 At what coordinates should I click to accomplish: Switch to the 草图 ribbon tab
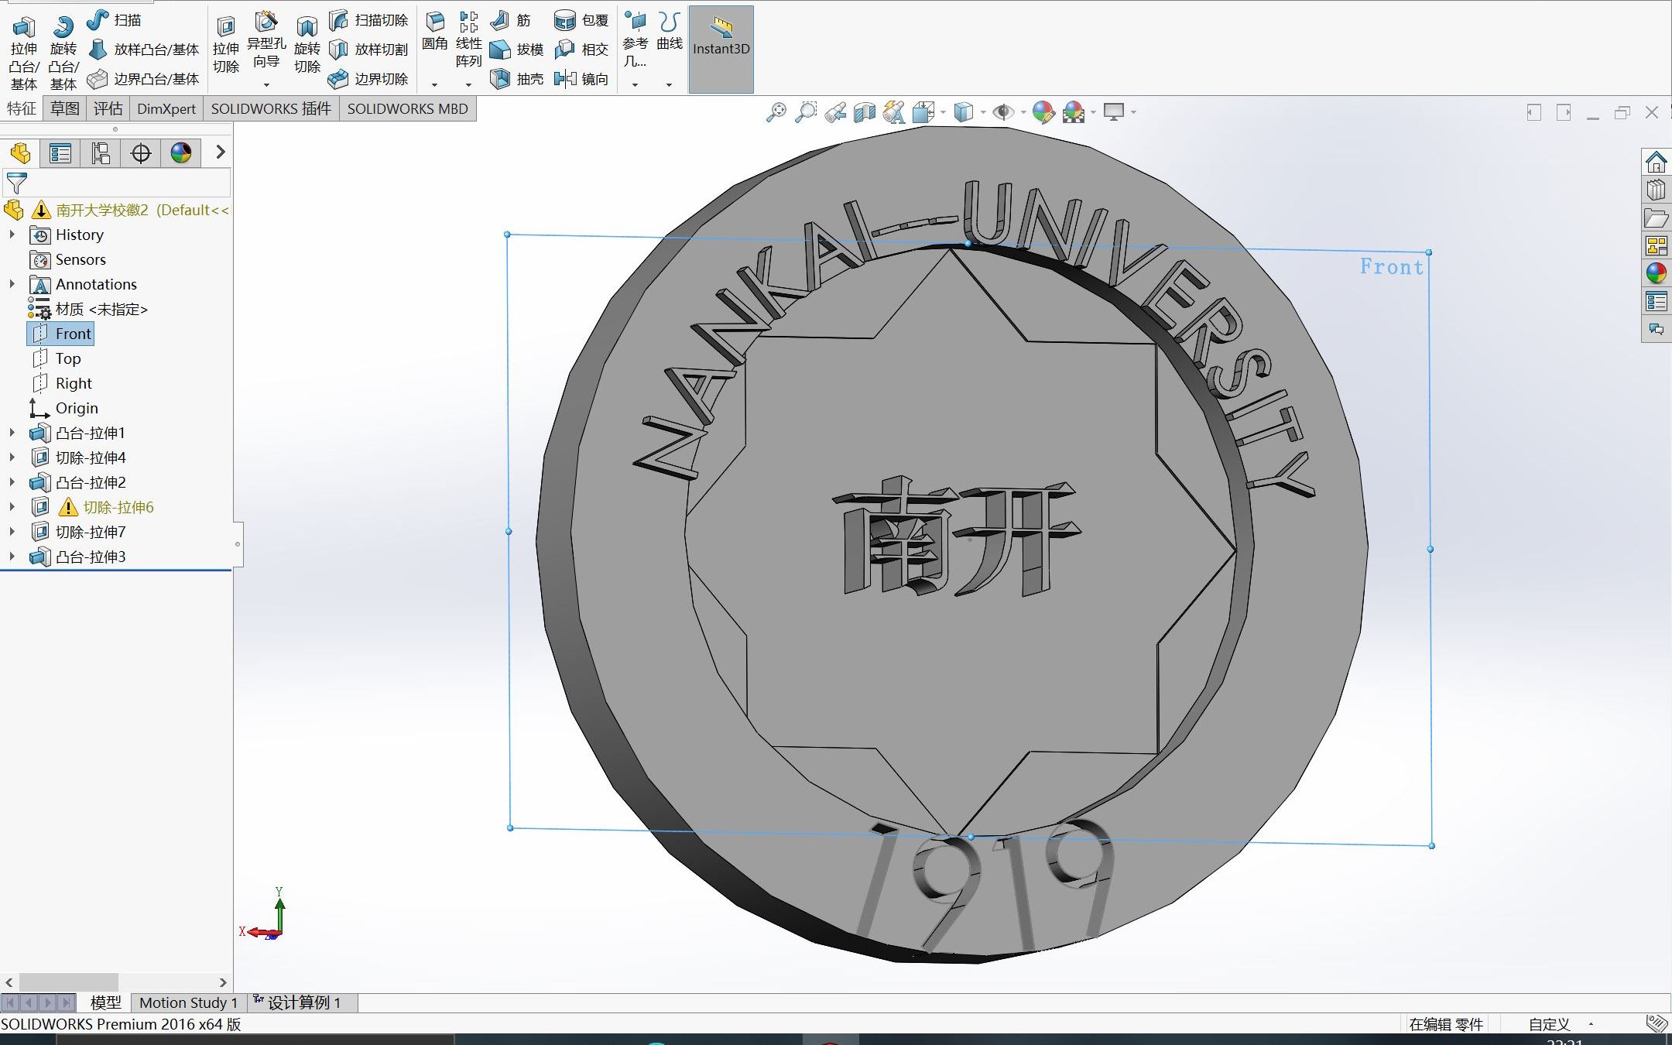coord(63,108)
